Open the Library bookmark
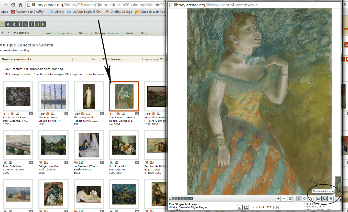Screen dimensions: 348x212 coord(57,12)
